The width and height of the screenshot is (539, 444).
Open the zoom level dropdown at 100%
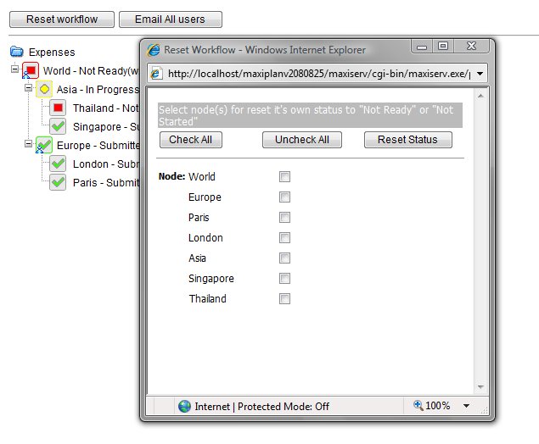point(466,407)
